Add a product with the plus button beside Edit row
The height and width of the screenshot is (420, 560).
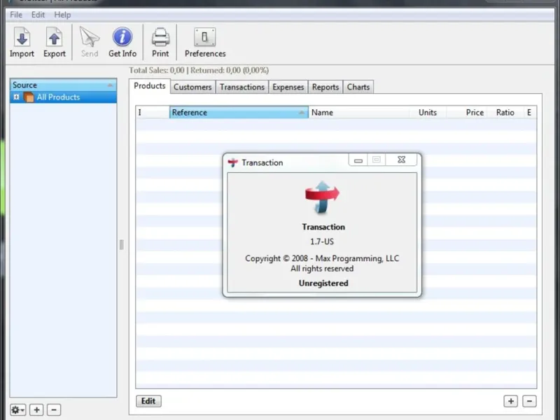(511, 401)
